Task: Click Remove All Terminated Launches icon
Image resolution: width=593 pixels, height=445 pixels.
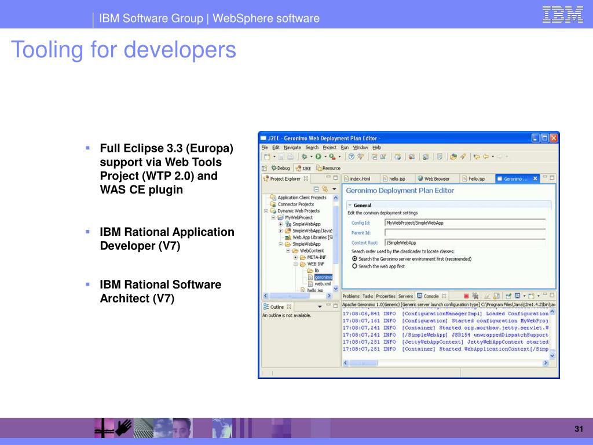Action: [475, 296]
